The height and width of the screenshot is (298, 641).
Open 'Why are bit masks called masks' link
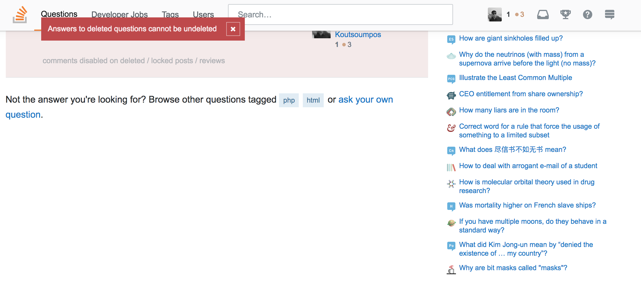tap(513, 268)
